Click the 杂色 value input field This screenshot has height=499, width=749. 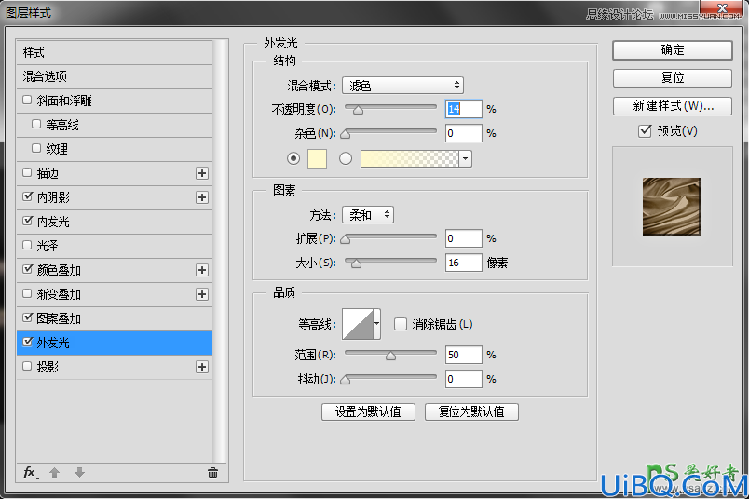(463, 133)
